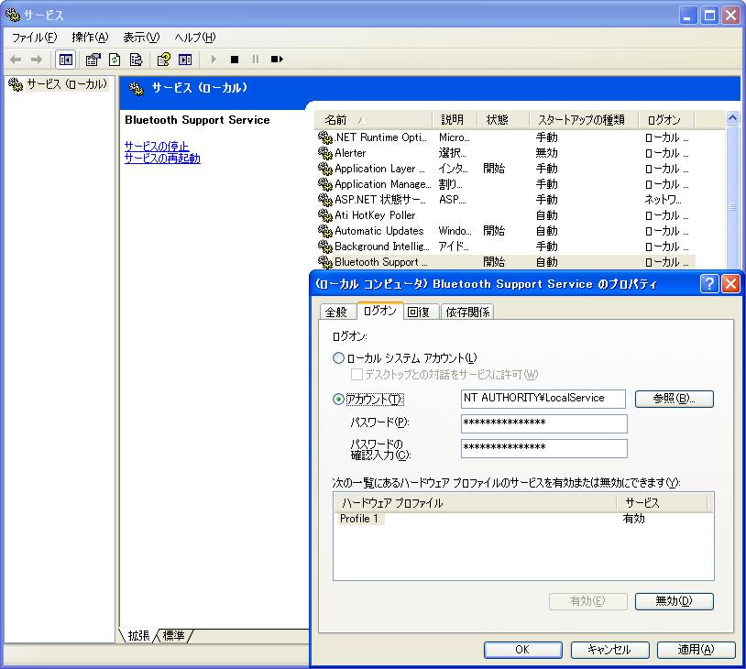Sort by the ログオン column header in services list
The width and height of the screenshot is (746, 669).
(x=666, y=120)
